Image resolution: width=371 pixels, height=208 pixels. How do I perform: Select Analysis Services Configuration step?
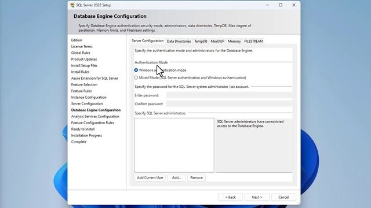[95, 117]
